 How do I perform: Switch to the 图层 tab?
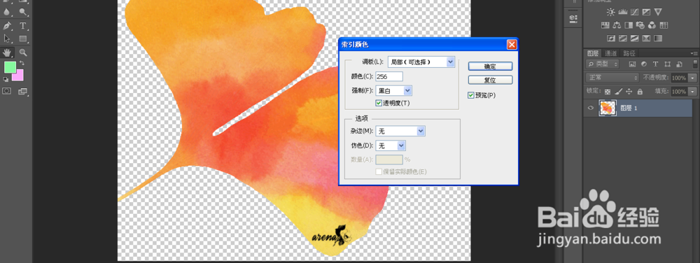(592, 53)
